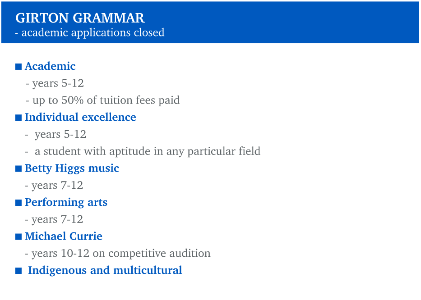Open Indigenous and multicultural heading
Image resolution: width=421 pixels, height=300 pixels.
[x=105, y=270]
